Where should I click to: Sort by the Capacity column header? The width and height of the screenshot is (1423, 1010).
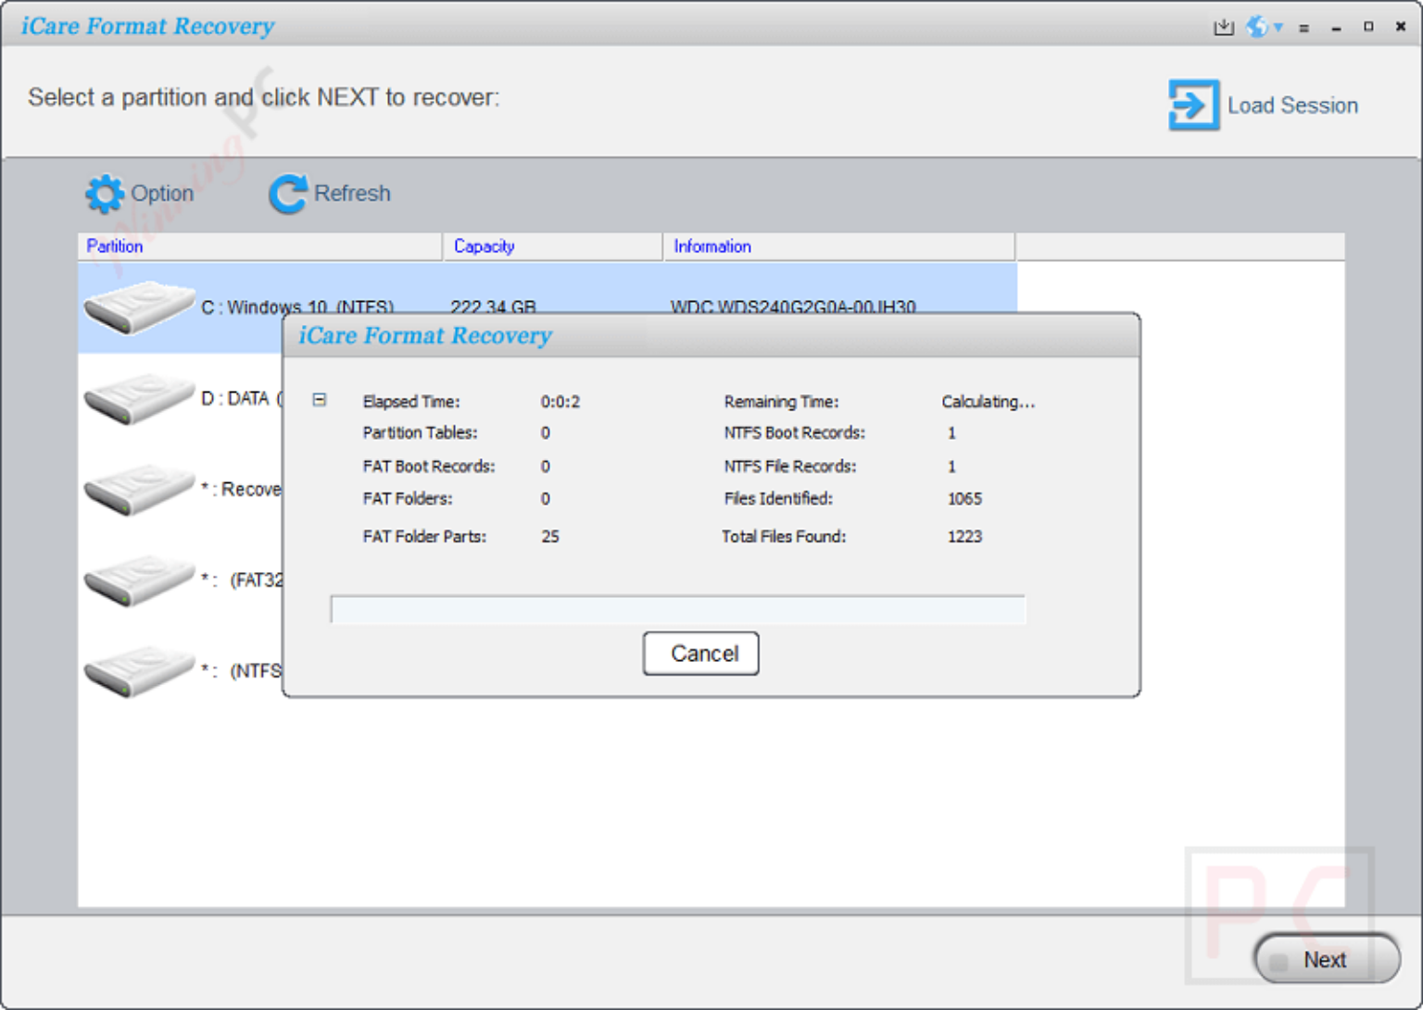click(x=553, y=246)
